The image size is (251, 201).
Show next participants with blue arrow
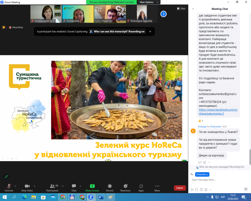pos(163,14)
